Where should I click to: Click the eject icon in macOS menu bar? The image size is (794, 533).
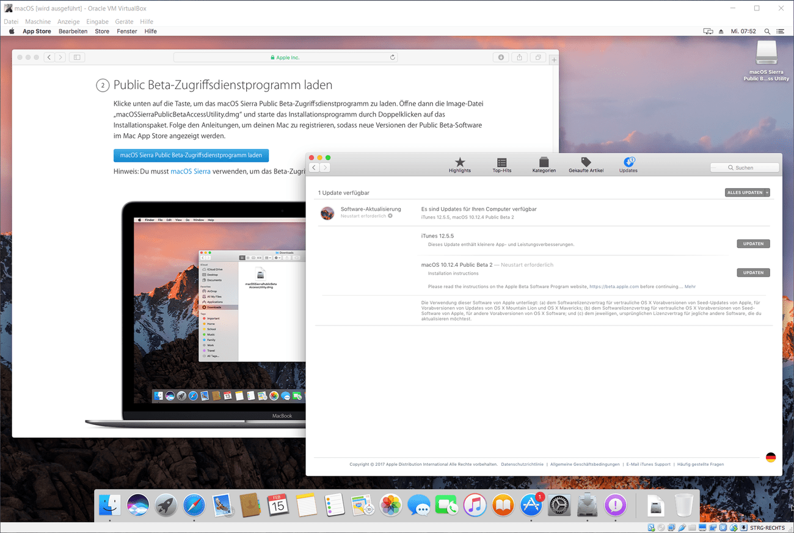721,31
